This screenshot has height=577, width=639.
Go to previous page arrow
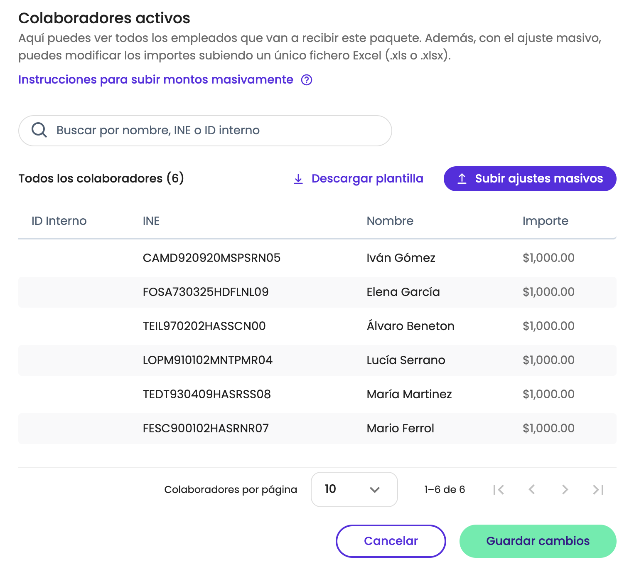(532, 490)
